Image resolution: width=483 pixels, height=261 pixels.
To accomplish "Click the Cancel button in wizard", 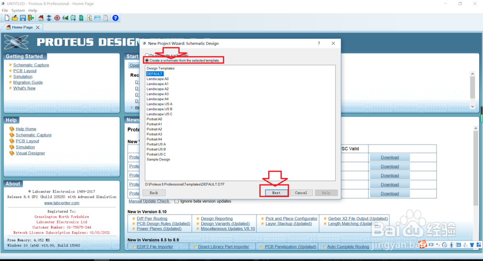I will pos(301,193).
